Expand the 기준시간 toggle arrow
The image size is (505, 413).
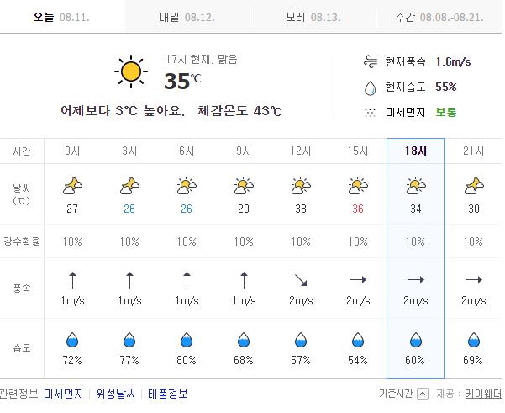423,394
